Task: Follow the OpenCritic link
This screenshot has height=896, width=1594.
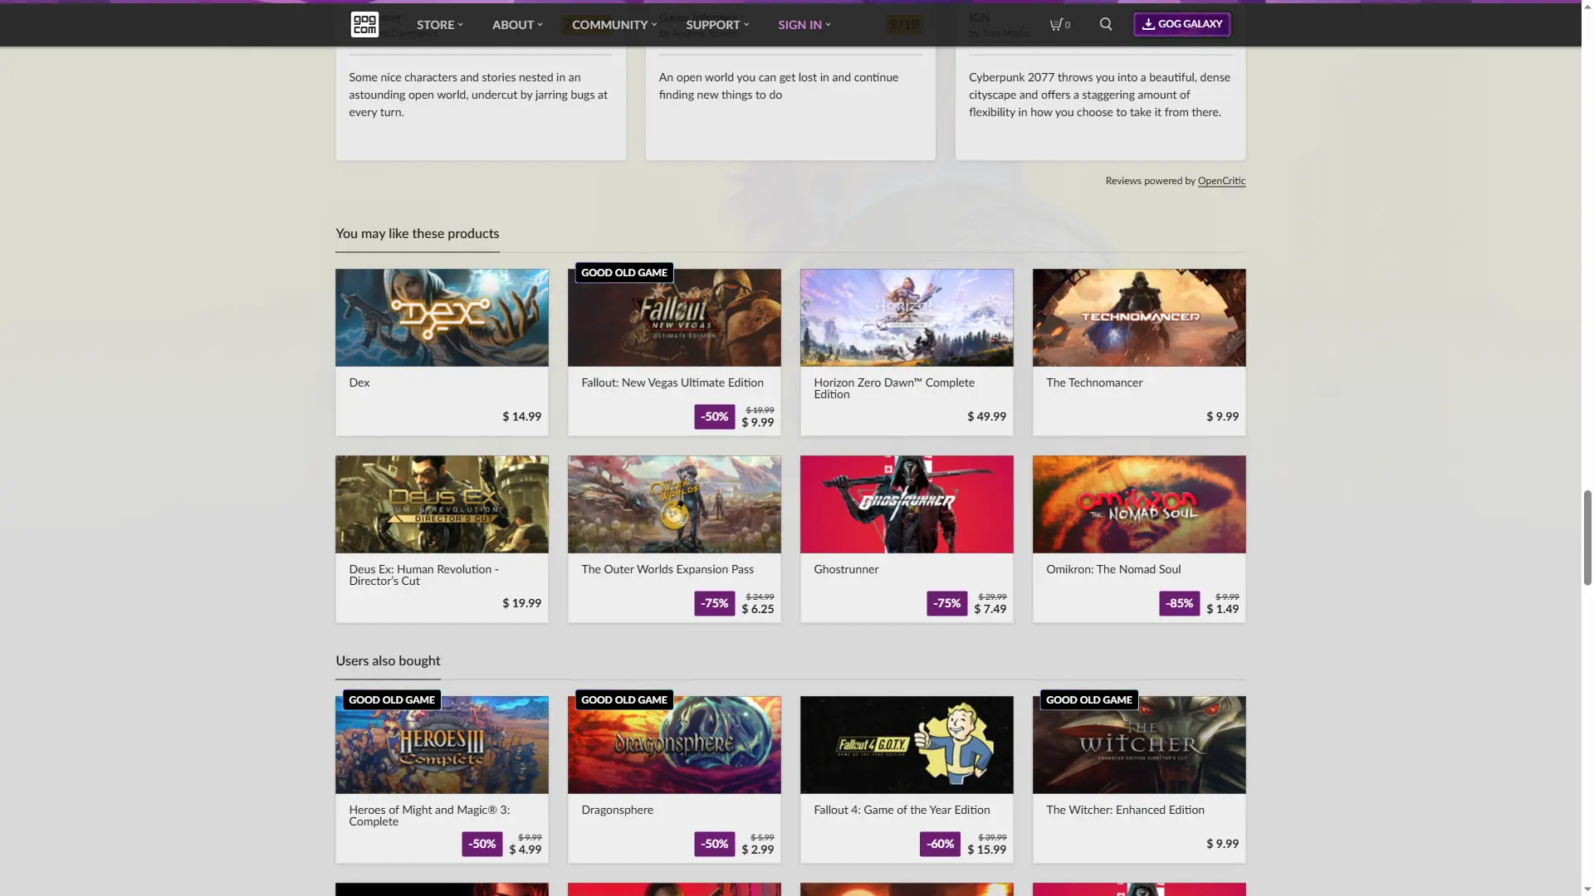Action: click(1221, 181)
